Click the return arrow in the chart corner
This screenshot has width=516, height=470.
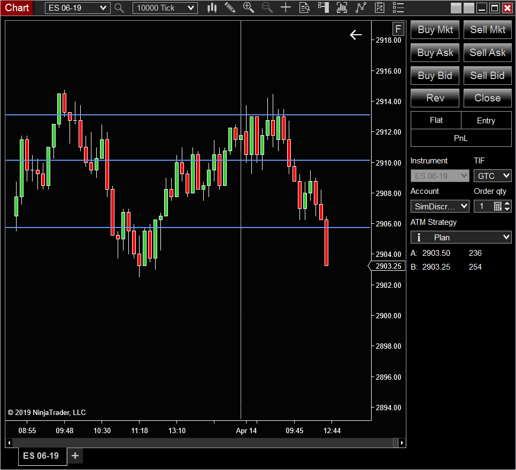(356, 35)
